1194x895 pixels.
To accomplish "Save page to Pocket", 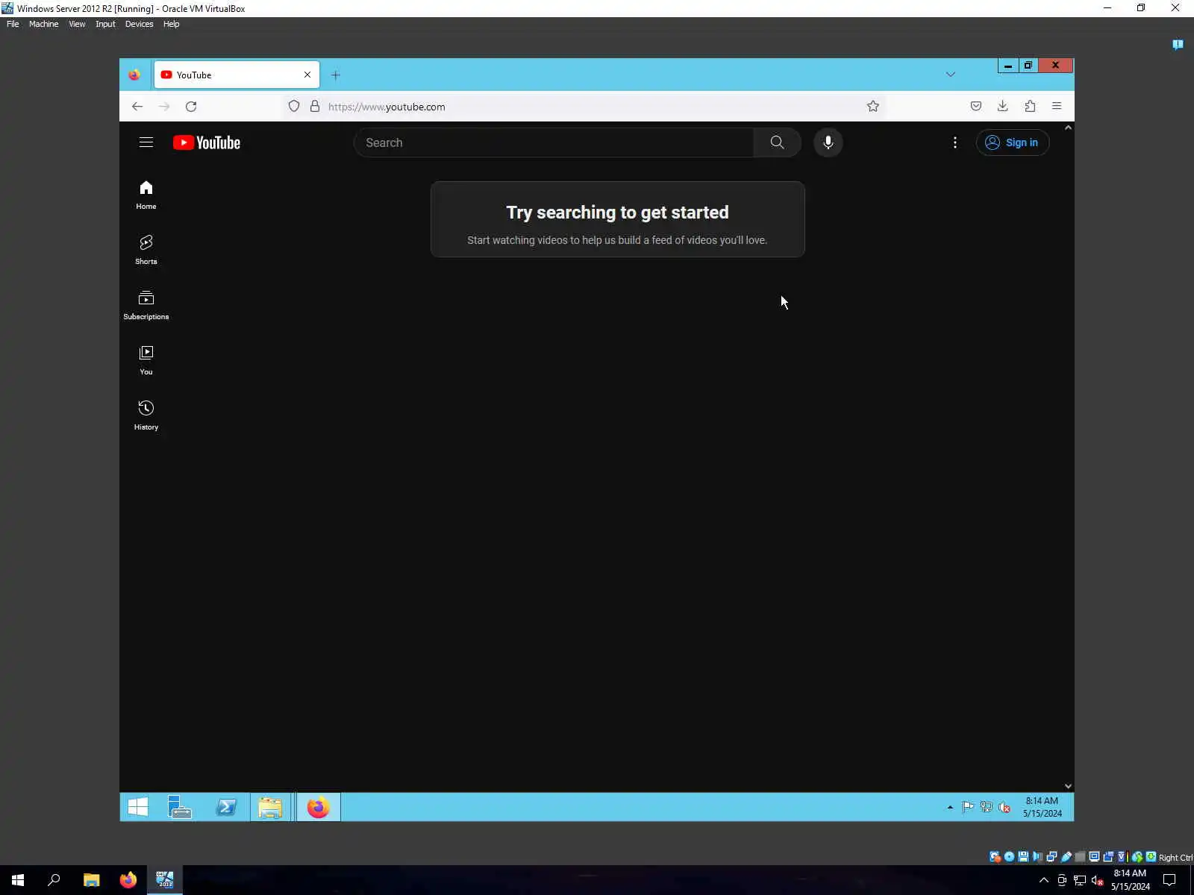I will point(976,107).
